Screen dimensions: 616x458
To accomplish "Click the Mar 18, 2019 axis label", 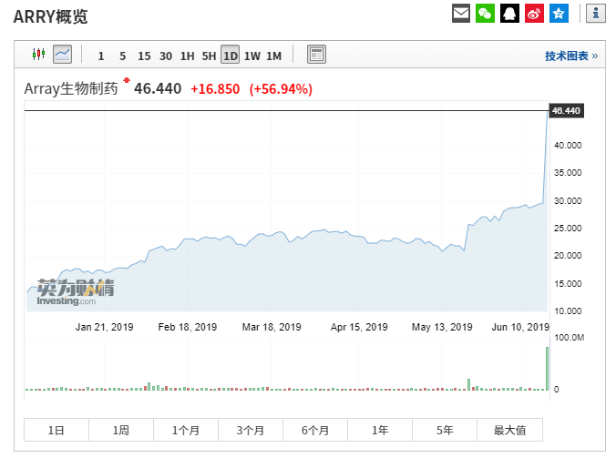I will point(272,327).
